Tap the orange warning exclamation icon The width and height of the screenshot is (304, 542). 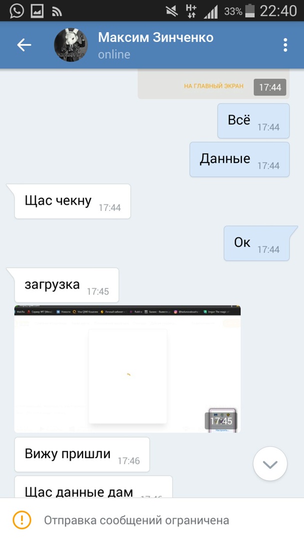pos(22,520)
